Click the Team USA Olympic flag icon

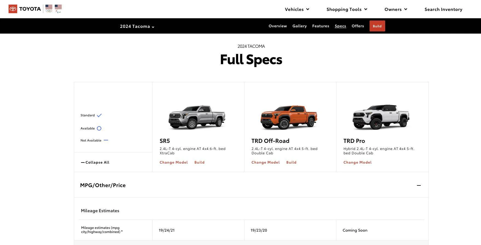(49, 9)
